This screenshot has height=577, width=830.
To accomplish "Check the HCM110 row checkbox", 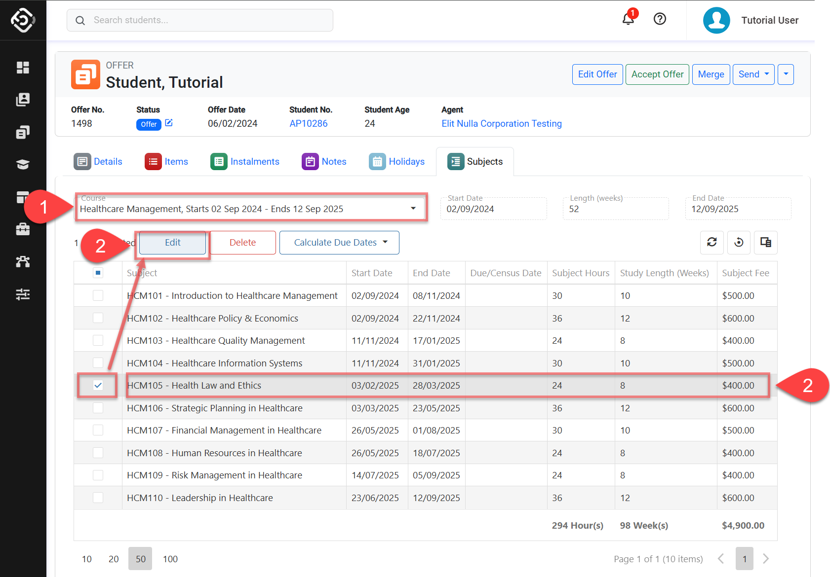I will [x=98, y=498].
